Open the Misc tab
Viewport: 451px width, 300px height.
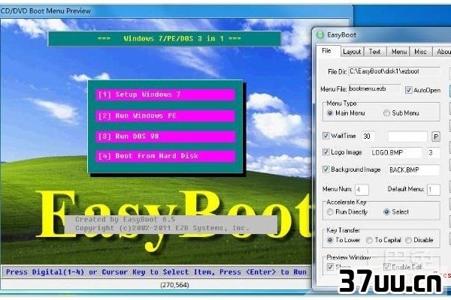click(x=420, y=52)
